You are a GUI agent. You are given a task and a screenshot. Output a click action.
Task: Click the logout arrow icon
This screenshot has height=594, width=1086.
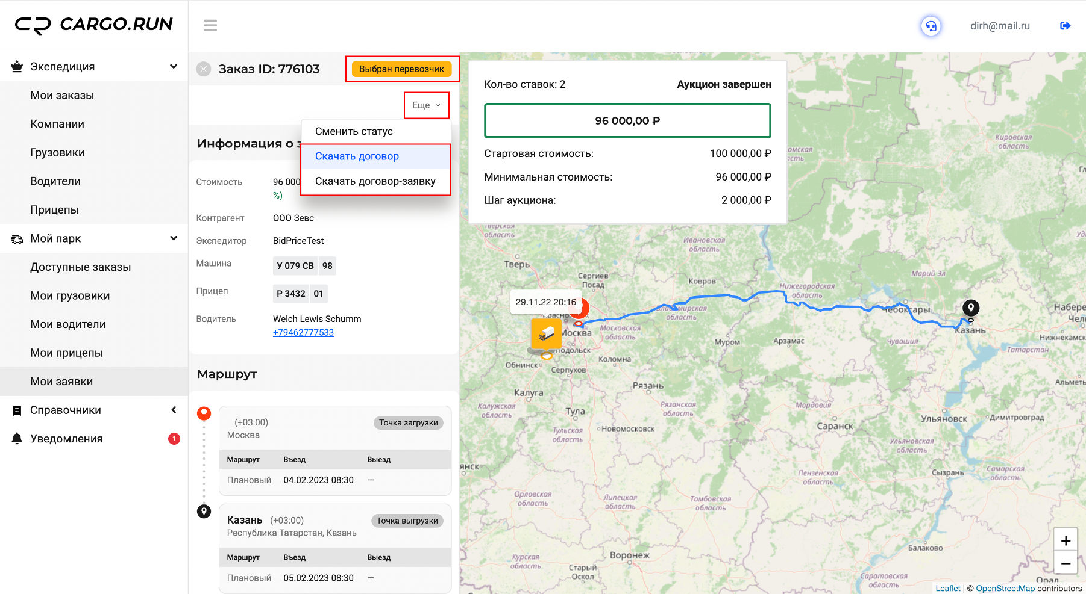[x=1065, y=26]
